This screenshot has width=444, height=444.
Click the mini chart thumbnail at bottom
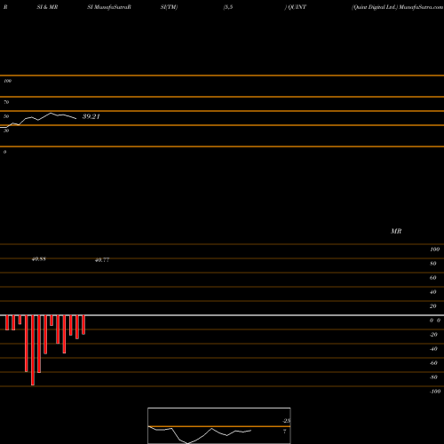tap(219, 425)
